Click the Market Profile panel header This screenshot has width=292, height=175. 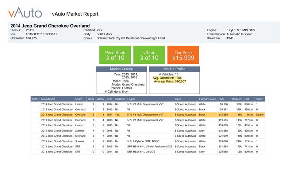[174, 69]
